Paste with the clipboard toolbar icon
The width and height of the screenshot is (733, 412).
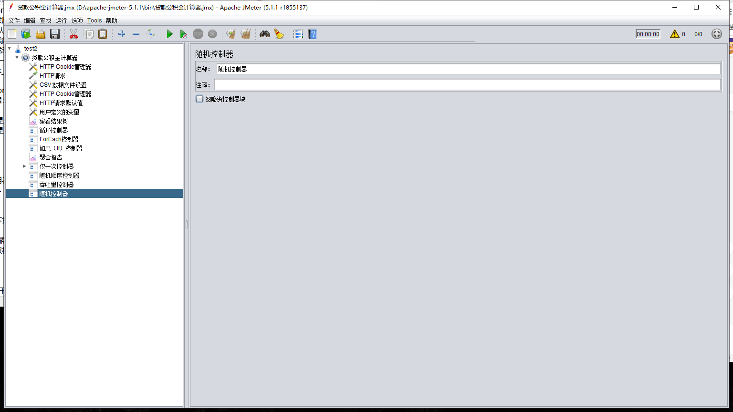click(103, 34)
